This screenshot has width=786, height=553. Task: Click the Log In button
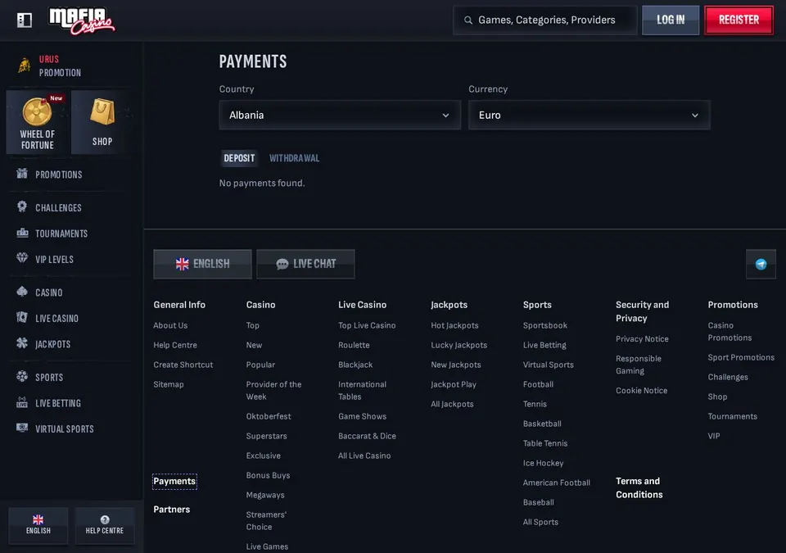pyautogui.click(x=671, y=20)
